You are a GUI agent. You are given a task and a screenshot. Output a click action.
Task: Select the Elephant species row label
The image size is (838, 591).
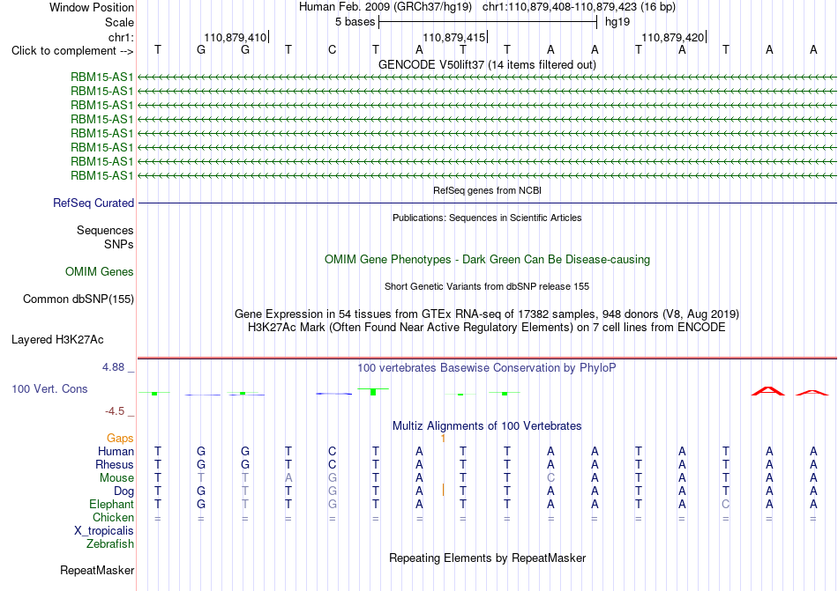click(112, 505)
